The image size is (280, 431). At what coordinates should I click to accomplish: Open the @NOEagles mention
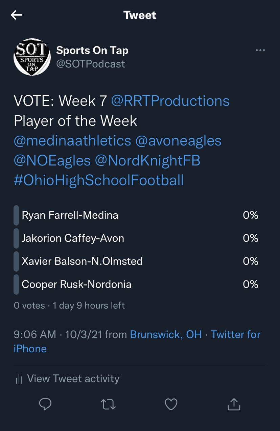(x=52, y=160)
